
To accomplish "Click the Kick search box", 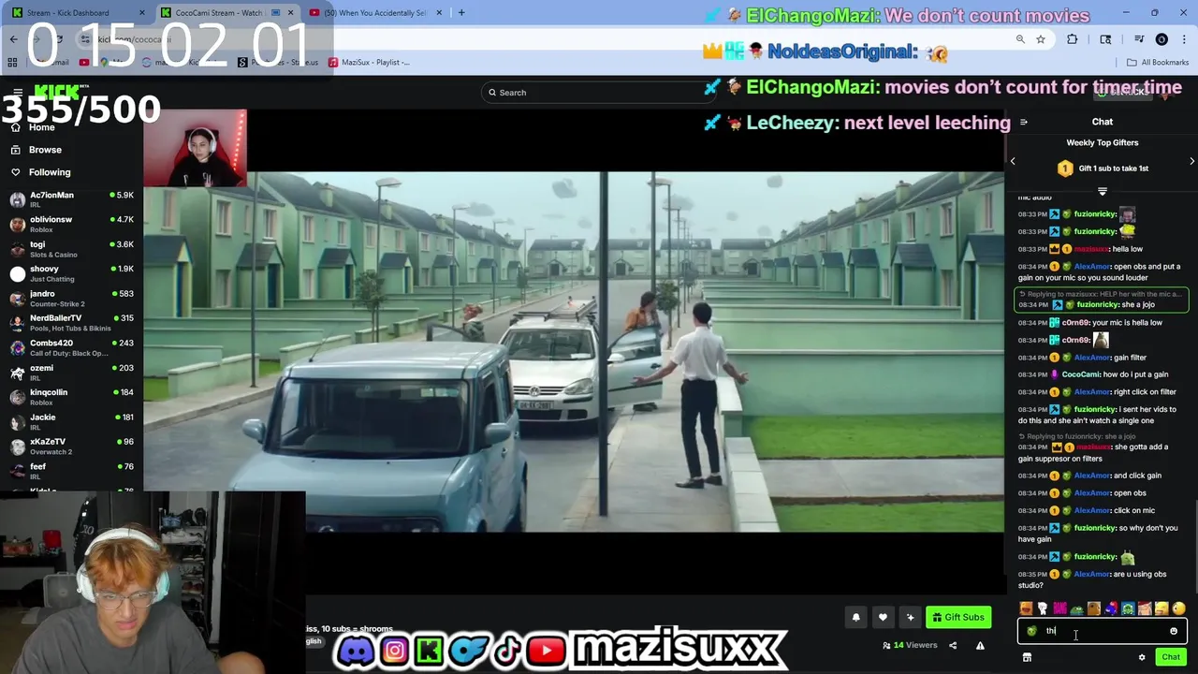I will [x=599, y=92].
